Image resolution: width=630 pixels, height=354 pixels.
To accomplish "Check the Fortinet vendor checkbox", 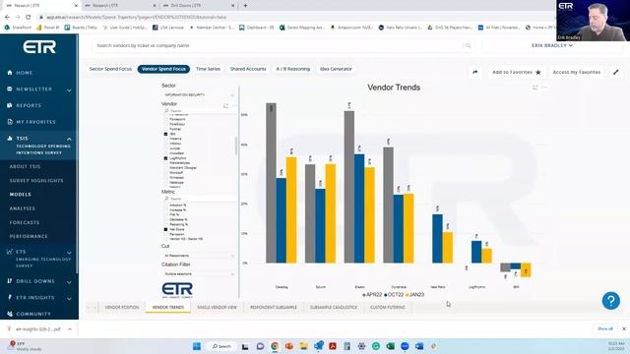I will pyautogui.click(x=165, y=129).
